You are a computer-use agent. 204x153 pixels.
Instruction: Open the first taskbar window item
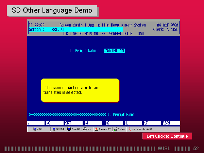tap(39, 129)
